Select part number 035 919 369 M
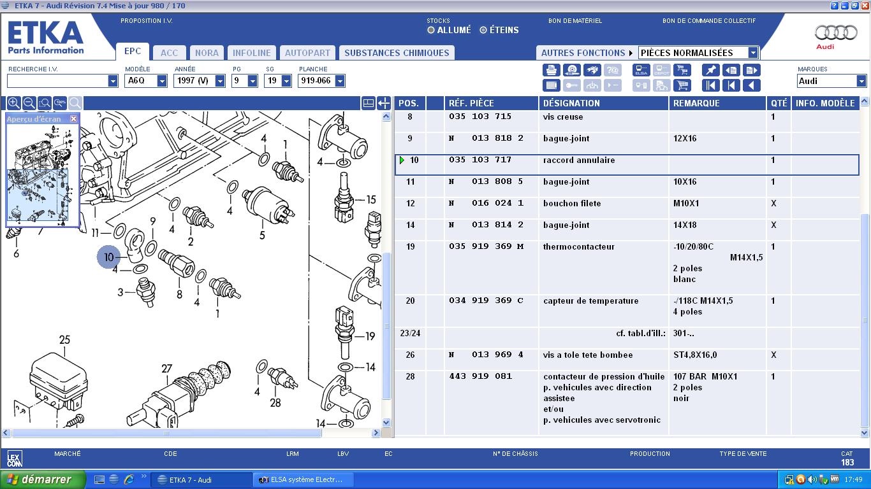This screenshot has height=489, width=871. pos(486,246)
